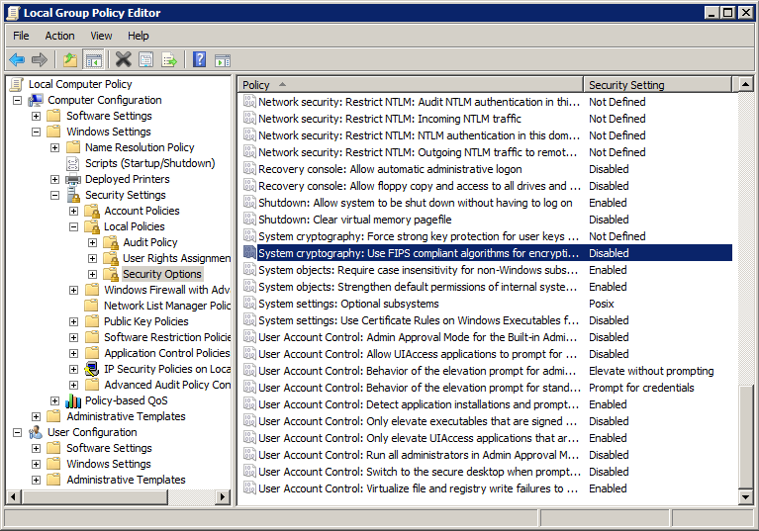Click the 'Elevate without prompting' setting value
The image size is (759, 531).
click(651, 371)
